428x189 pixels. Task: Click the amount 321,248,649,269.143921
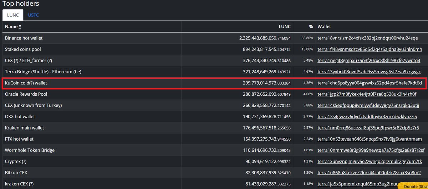click(266, 72)
